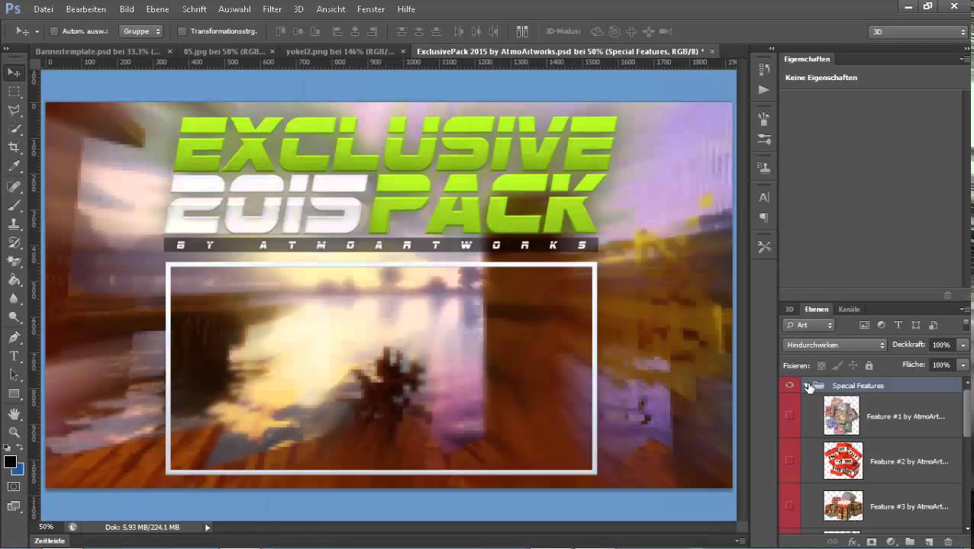
Task: Collapse the Special Features group
Action: tap(807, 385)
